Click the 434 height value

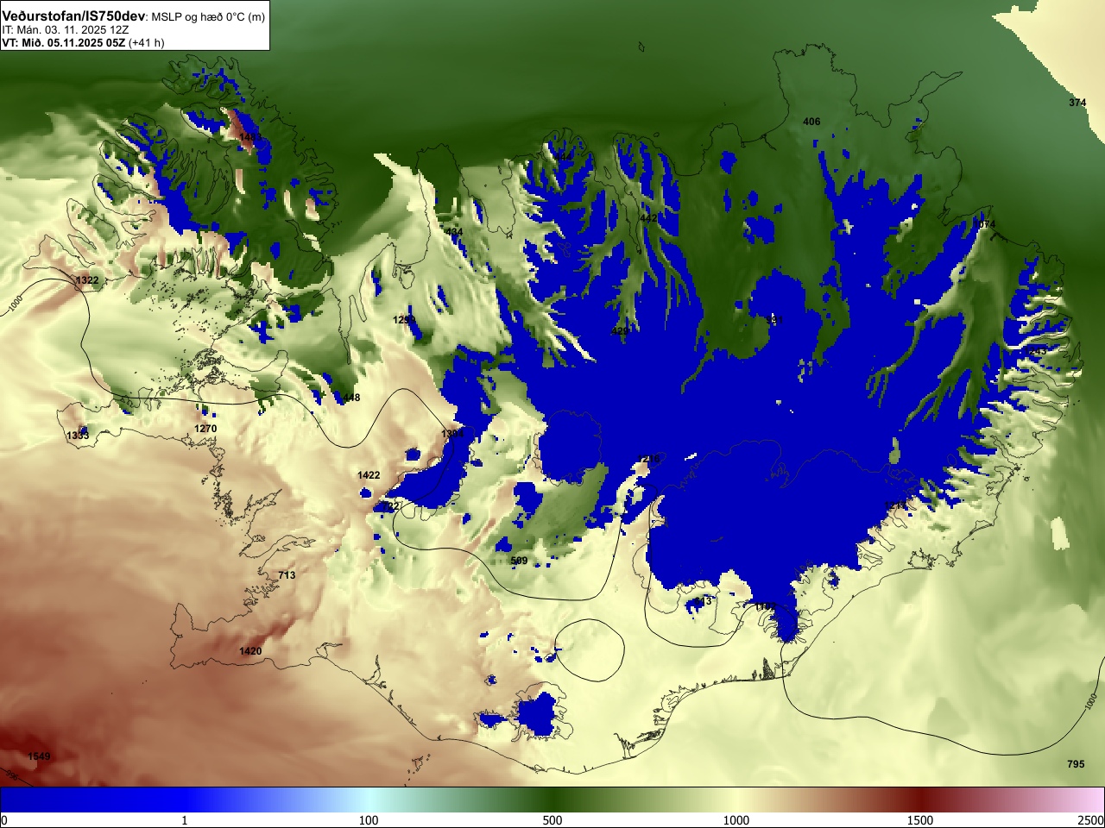point(454,232)
